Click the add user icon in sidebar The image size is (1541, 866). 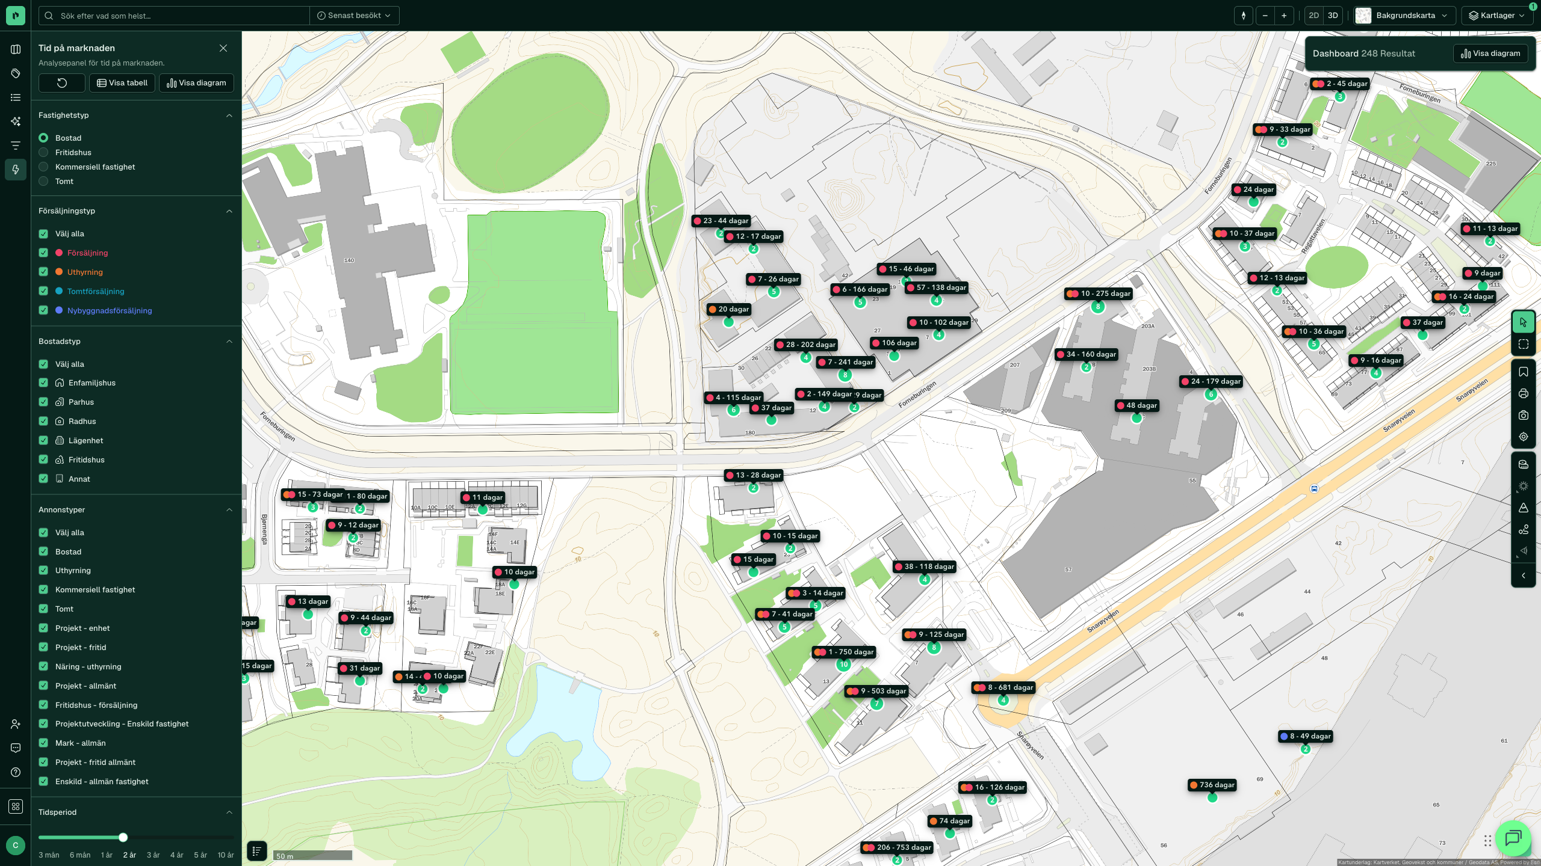(x=16, y=724)
